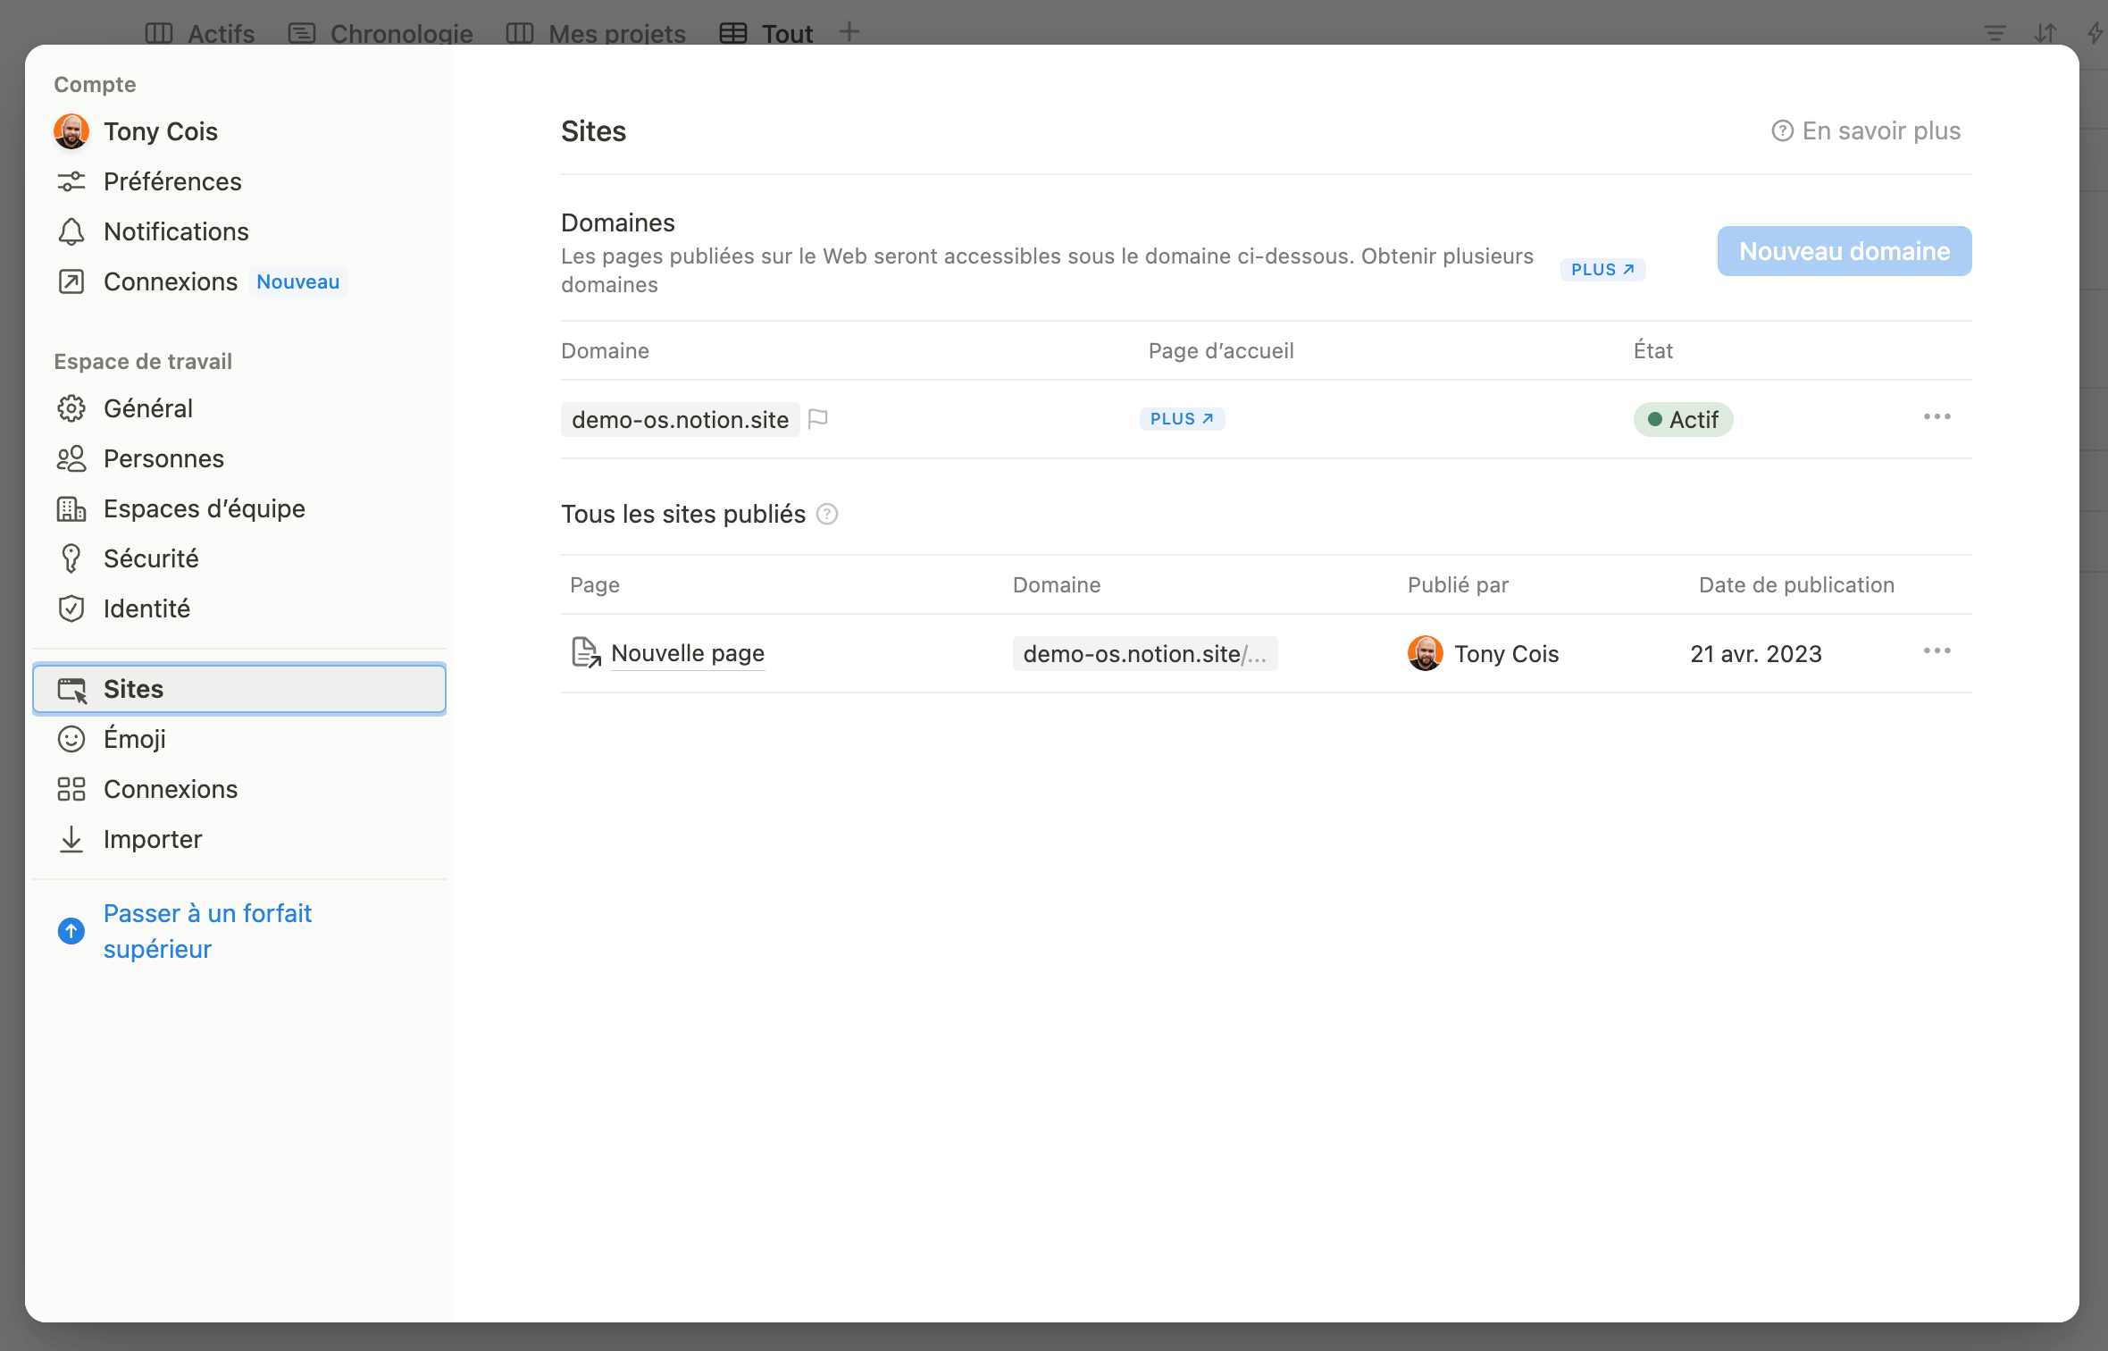Select the Préférences sliders icon
Image resolution: width=2108 pixels, height=1351 pixels.
coord(71,181)
